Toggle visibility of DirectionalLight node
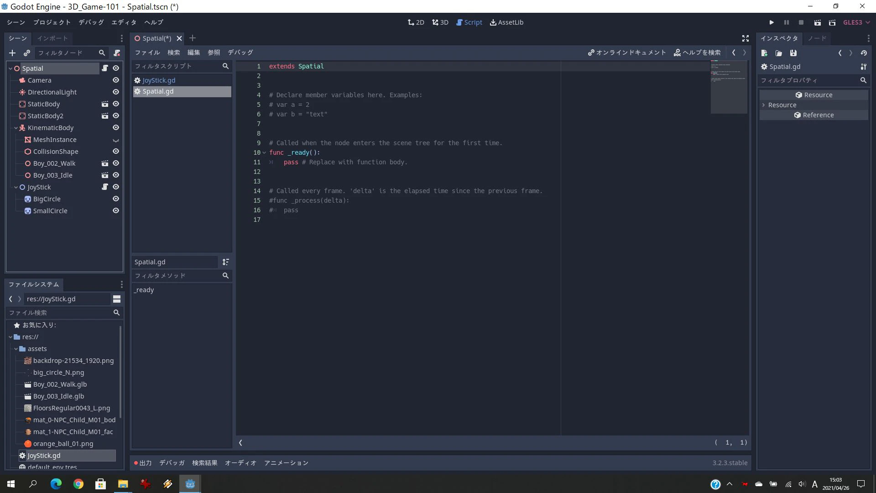The height and width of the screenshot is (493, 876). pos(116,92)
